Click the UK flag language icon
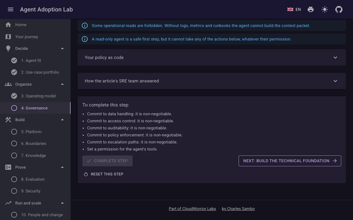The height and width of the screenshot is (220, 353). point(290,9)
